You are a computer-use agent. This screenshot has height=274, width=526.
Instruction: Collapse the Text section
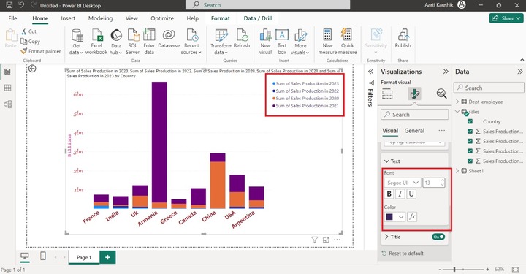click(386, 161)
